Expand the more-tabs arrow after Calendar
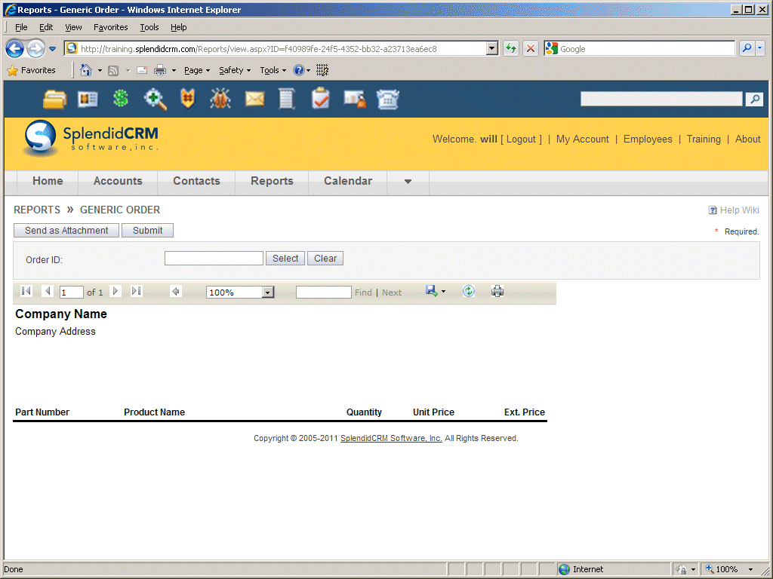The image size is (773, 579). tap(408, 182)
